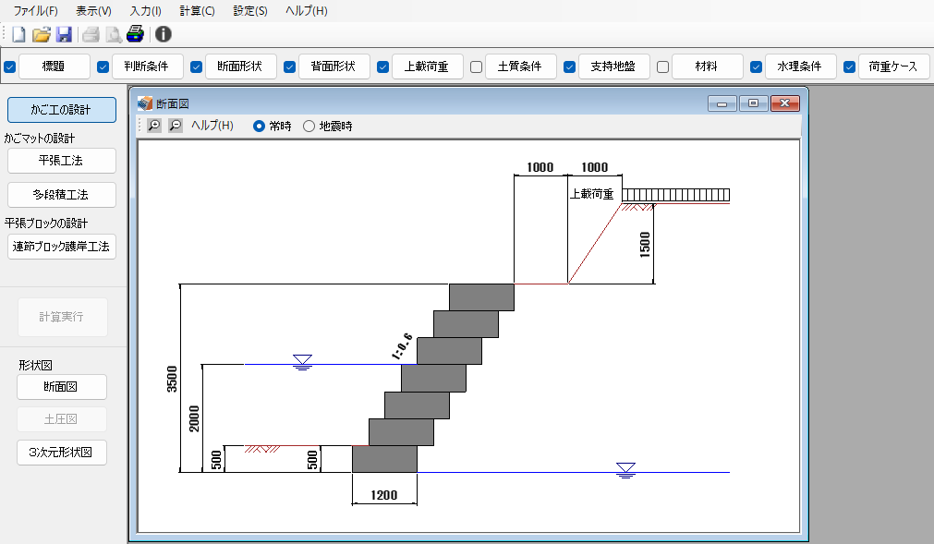Open the 計算(C) menu
The width and height of the screenshot is (934, 544).
(x=197, y=11)
